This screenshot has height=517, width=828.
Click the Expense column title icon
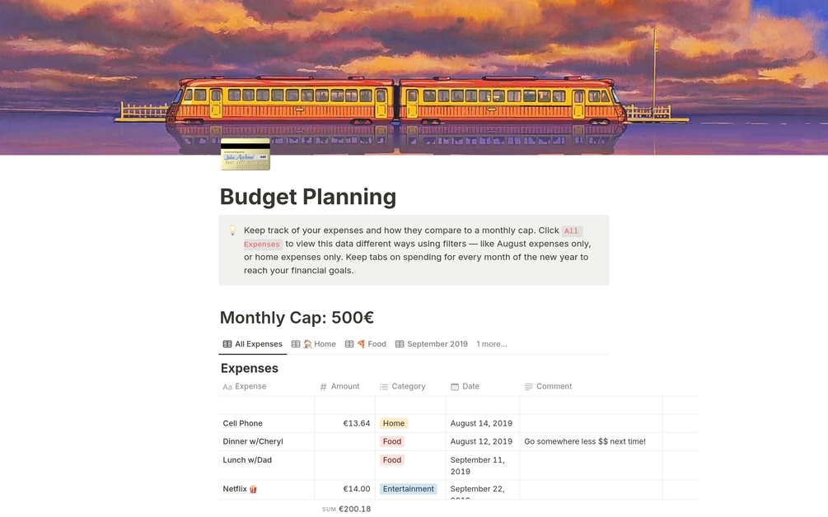pyautogui.click(x=227, y=387)
